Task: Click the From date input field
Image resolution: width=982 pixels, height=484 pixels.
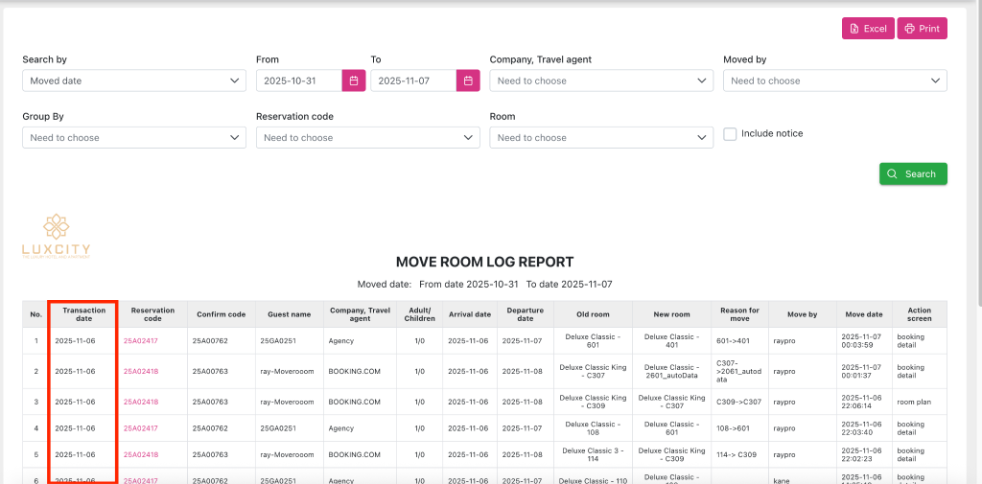Action: click(x=299, y=81)
